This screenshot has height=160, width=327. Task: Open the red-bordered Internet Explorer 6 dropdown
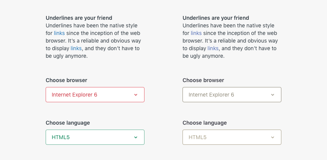coord(95,95)
